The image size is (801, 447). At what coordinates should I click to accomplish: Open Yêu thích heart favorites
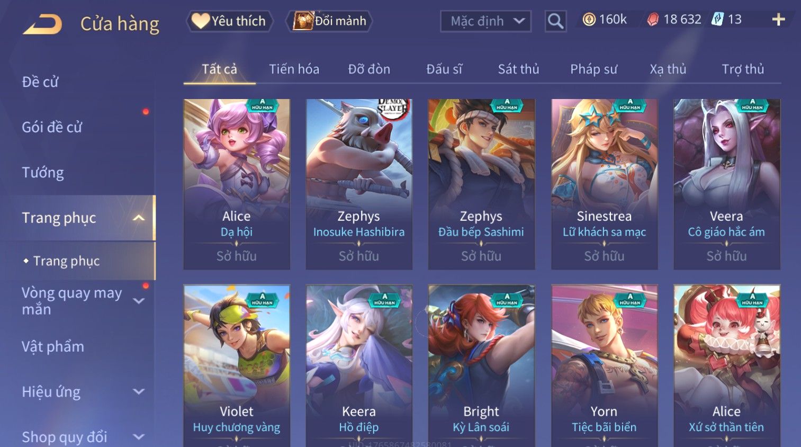click(230, 21)
